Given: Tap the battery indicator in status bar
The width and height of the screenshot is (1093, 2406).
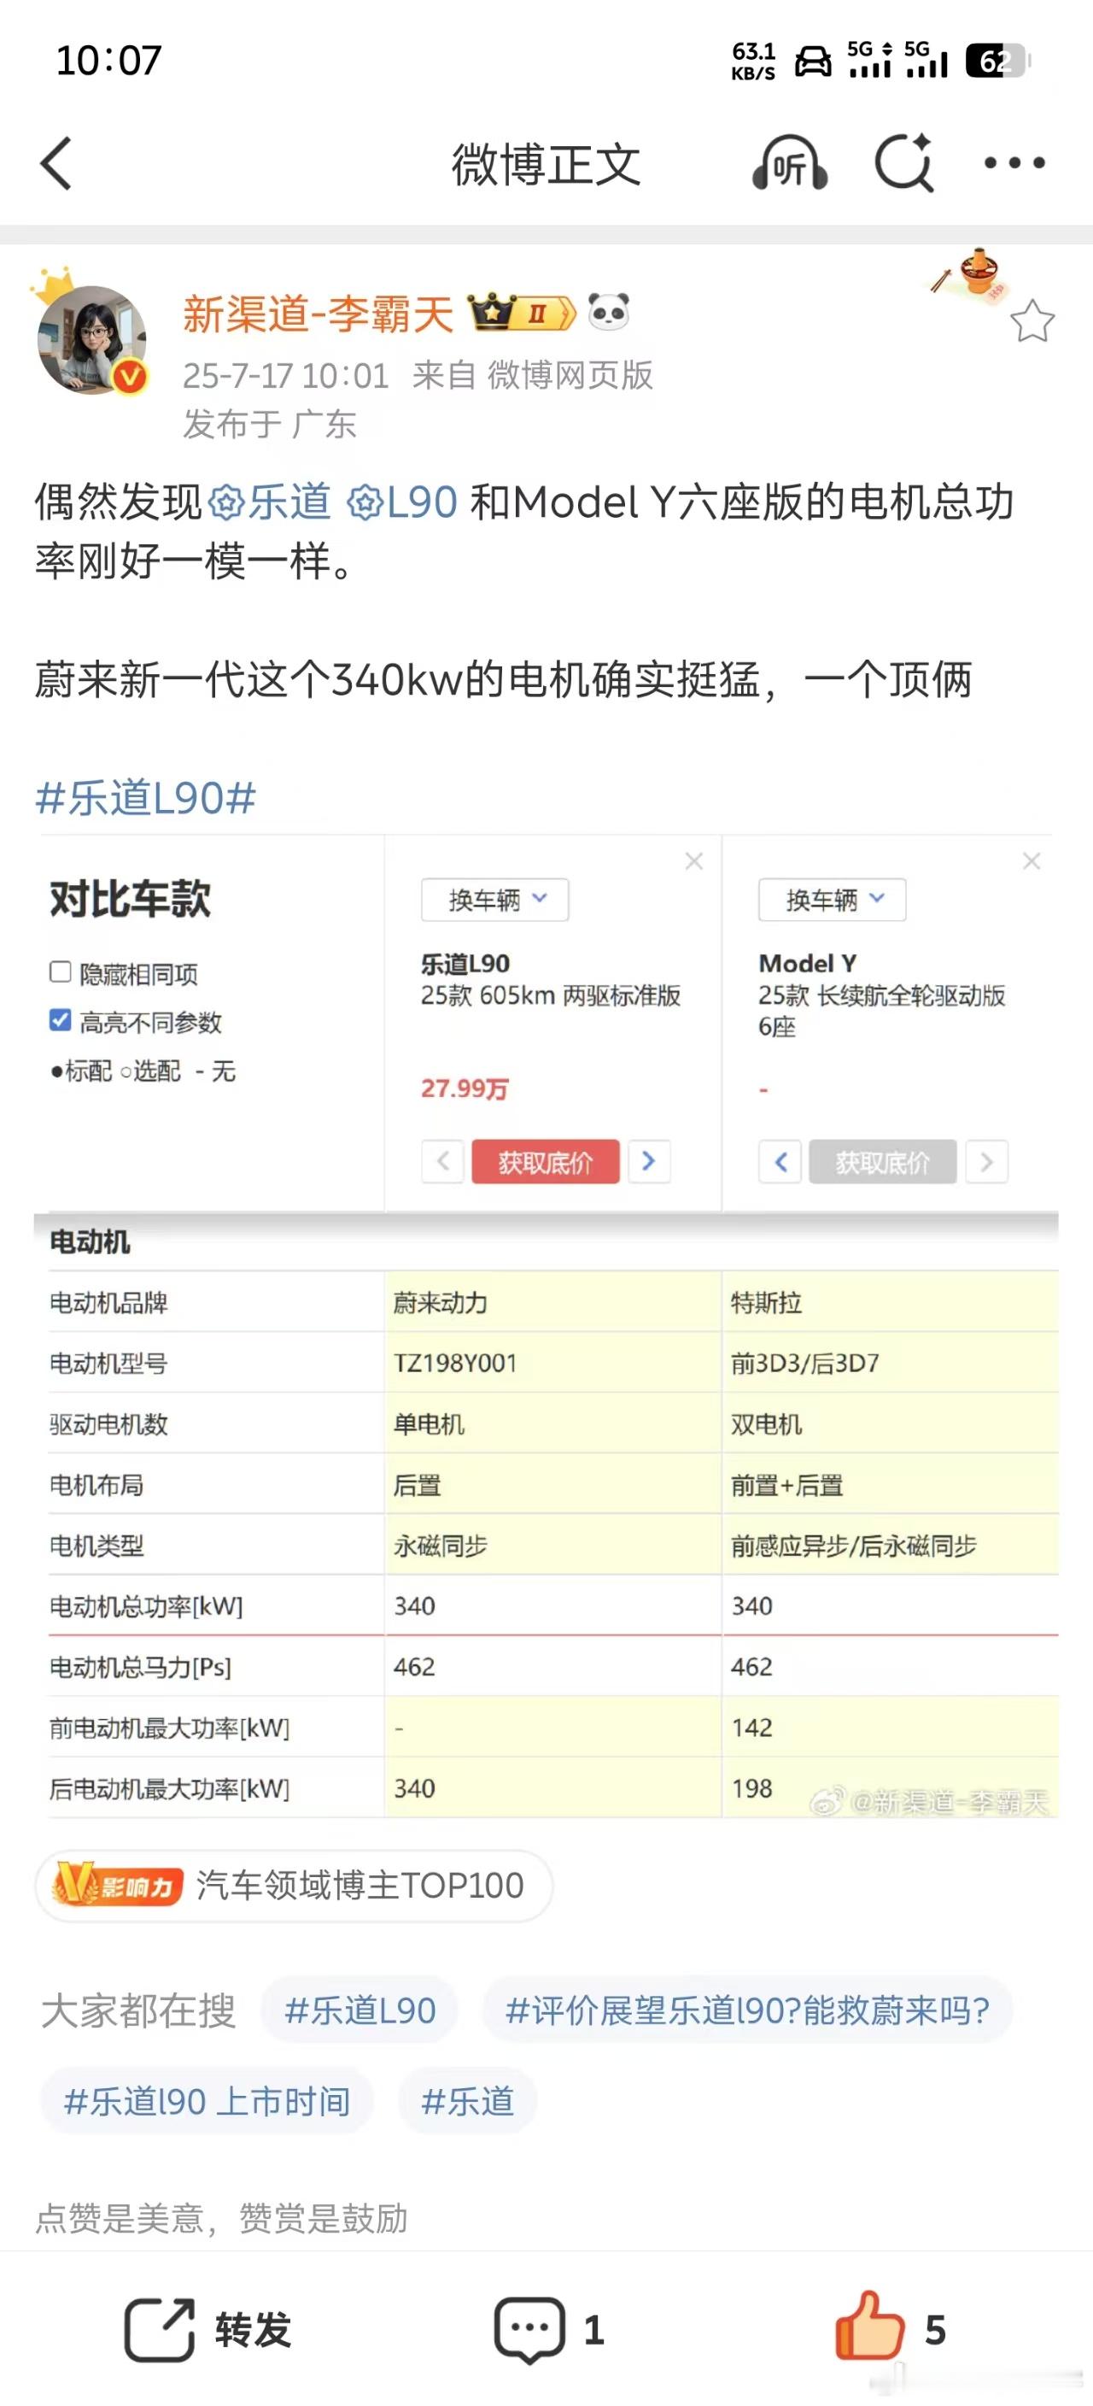Looking at the screenshot, I should [x=998, y=62].
